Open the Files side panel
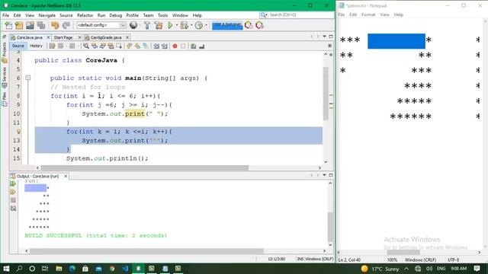 pos(5,100)
